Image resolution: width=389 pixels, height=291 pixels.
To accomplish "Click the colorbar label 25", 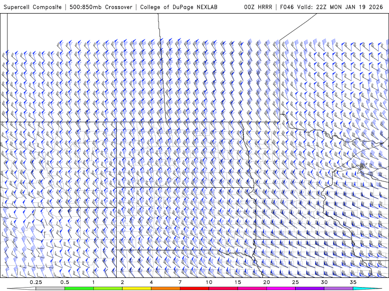I will point(295,282).
